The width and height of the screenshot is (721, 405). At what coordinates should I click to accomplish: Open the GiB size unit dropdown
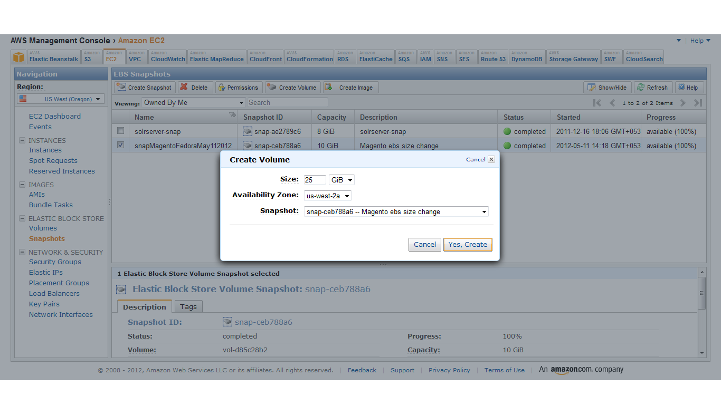(341, 179)
